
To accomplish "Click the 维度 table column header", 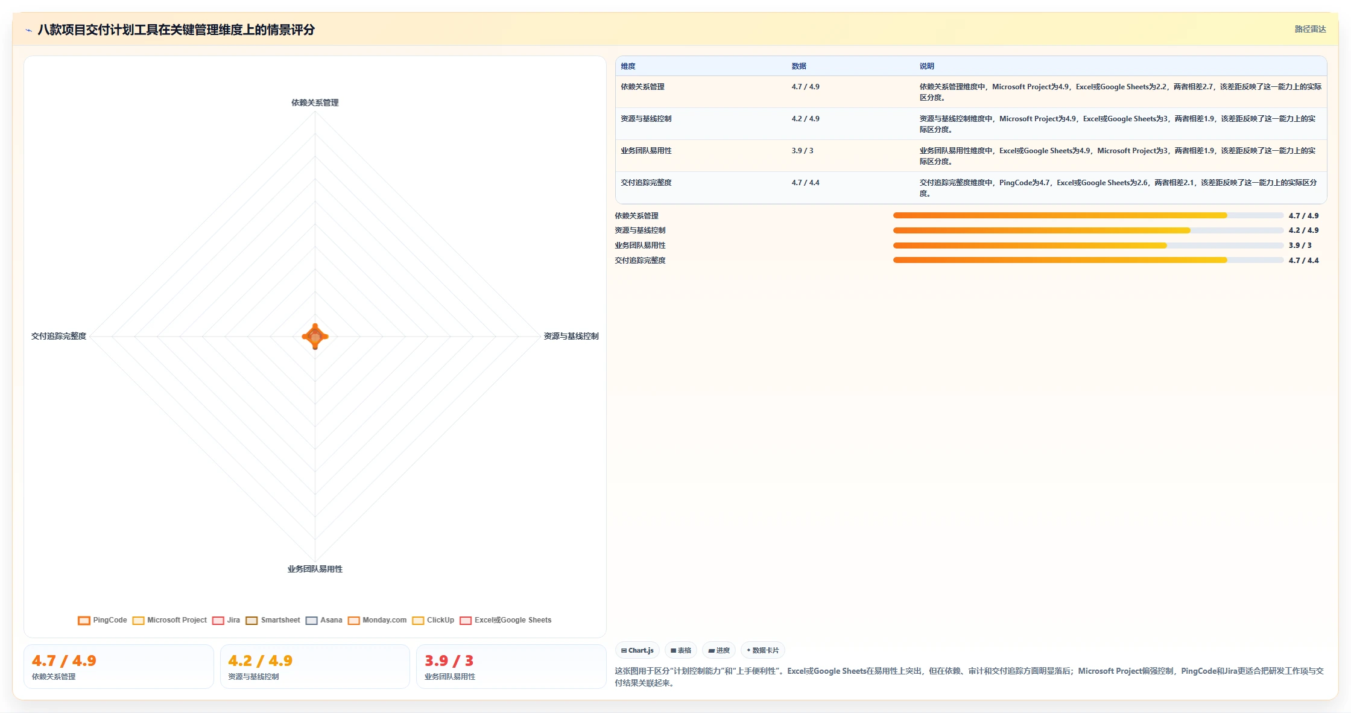I will (x=628, y=66).
